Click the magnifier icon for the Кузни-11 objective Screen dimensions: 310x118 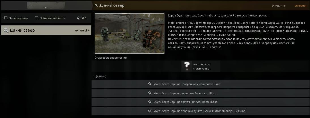point(150,111)
